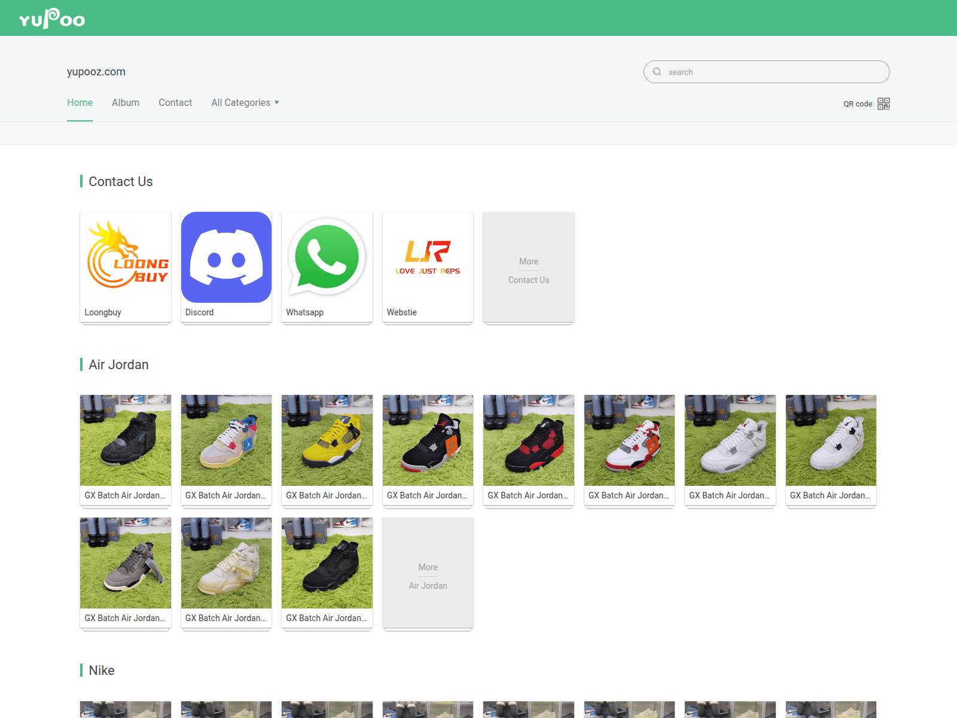Switch to the Album tab
The image size is (957, 718).
[126, 103]
